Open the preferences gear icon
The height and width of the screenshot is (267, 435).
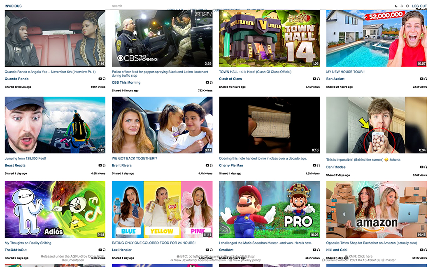[407, 6]
